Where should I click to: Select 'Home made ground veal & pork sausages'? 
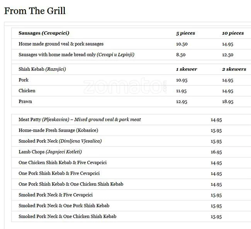61,44
